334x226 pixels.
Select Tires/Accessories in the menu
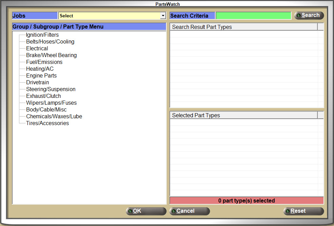(x=47, y=123)
